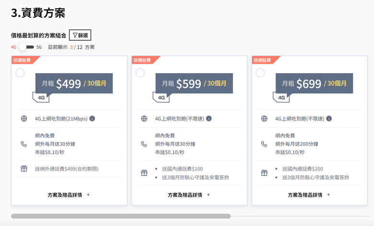Image resolution: width=374 pixels, height=226 pixels.
Task: Click gift icon beside 送國內通話費$100
Action: (x=144, y=173)
